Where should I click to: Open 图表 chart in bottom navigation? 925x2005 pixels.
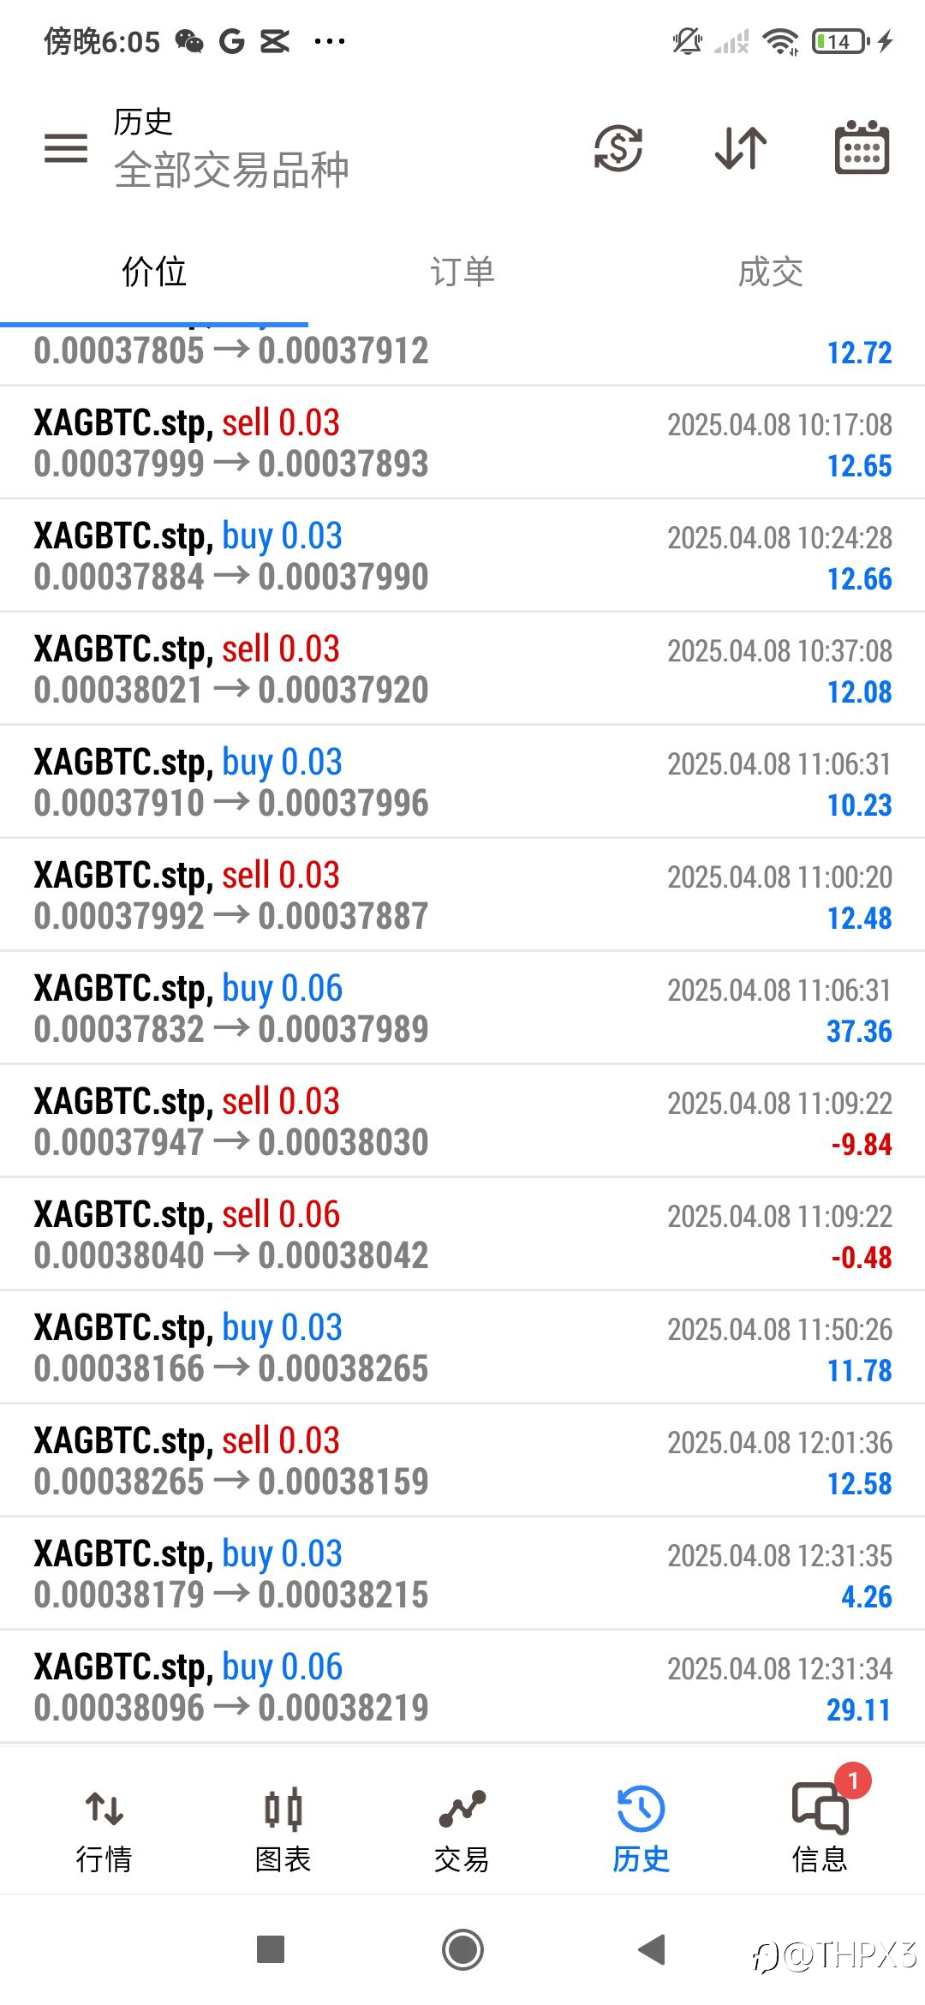(283, 1831)
